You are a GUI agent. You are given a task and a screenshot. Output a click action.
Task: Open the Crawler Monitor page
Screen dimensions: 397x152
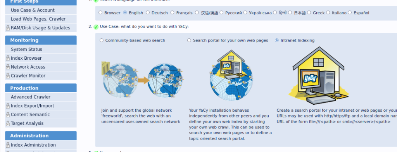(41, 76)
